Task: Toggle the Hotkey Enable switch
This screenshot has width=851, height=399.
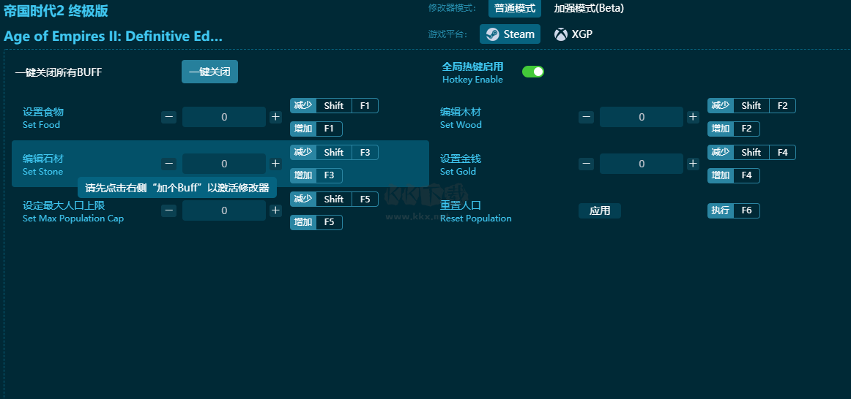Action: (533, 72)
